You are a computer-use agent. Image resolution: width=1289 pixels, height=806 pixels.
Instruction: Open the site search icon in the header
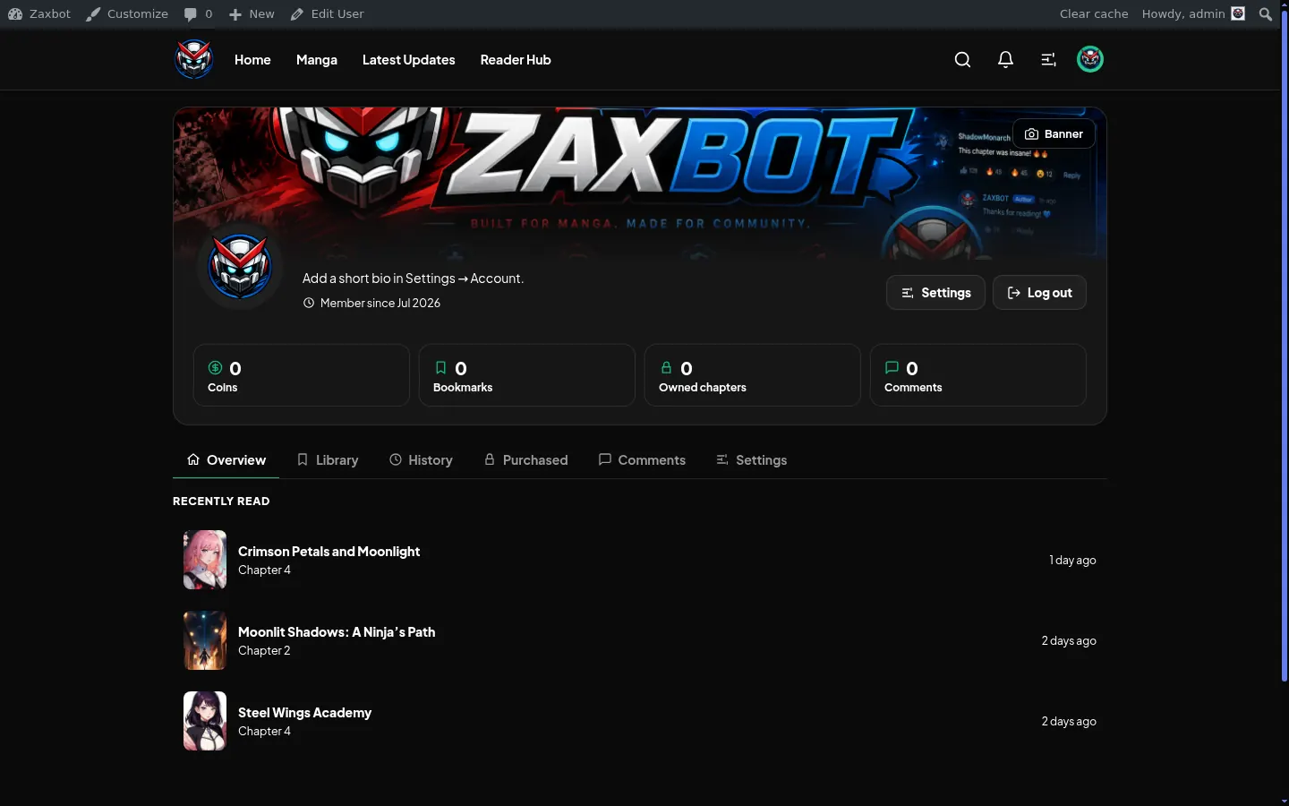(x=962, y=59)
